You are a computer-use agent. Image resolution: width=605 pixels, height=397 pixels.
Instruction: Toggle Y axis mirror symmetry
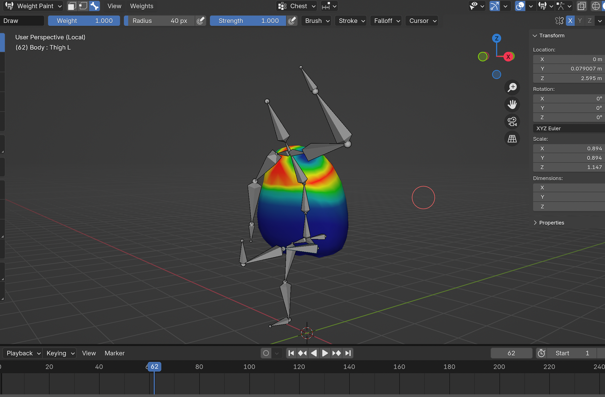pos(580,21)
